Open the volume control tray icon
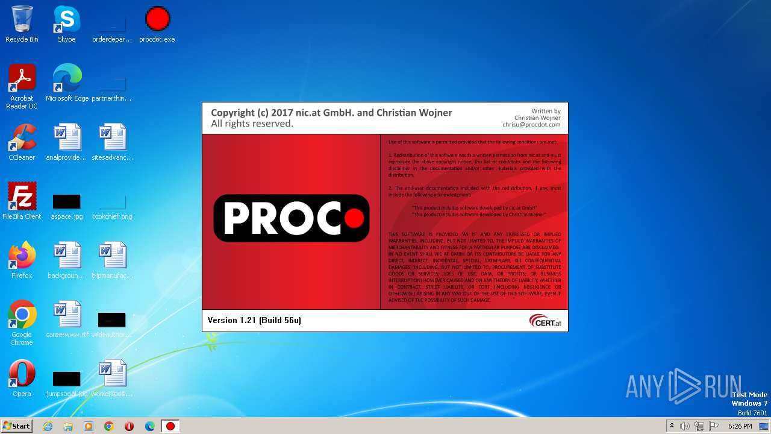Image resolution: width=771 pixels, height=434 pixels. tap(685, 426)
